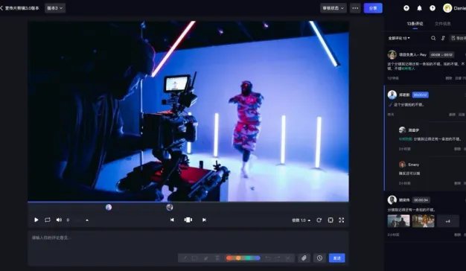Click the 00:00:34 timestamp badge

[x=421, y=200]
